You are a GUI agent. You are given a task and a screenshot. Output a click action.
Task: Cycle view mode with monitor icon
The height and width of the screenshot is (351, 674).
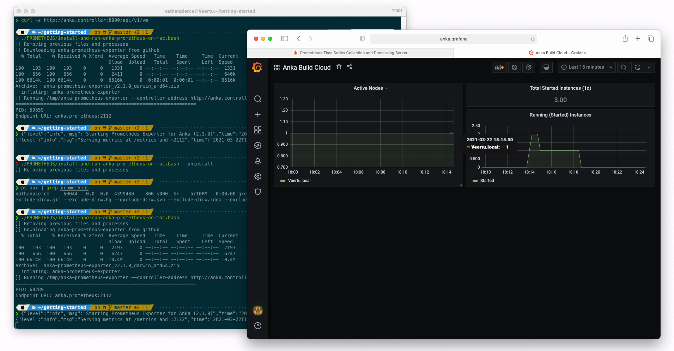546,67
